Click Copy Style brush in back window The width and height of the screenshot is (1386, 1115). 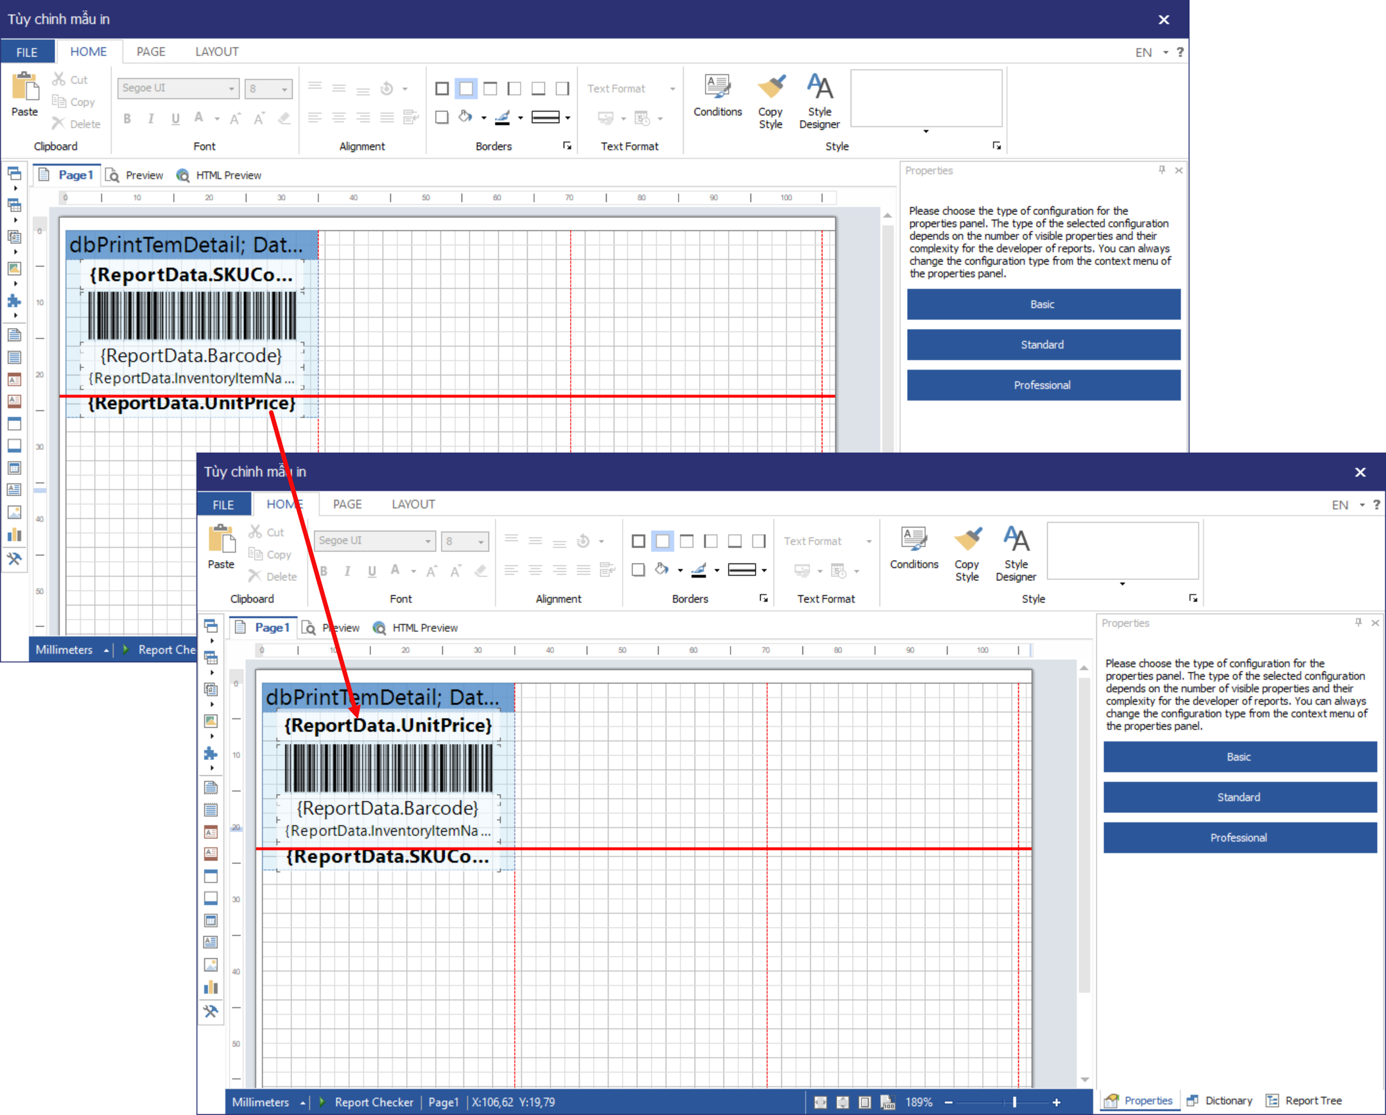point(770,87)
